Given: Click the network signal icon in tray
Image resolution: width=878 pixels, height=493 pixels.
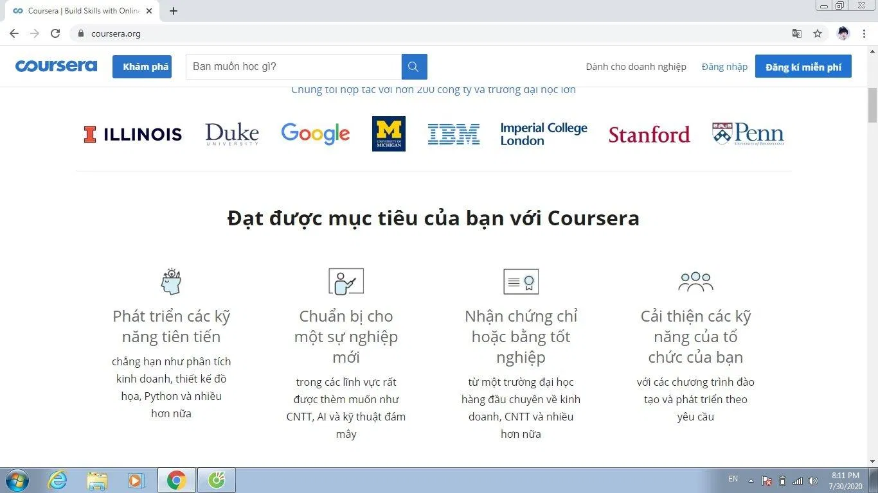Looking at the screenshot, I should pos(798,480).
